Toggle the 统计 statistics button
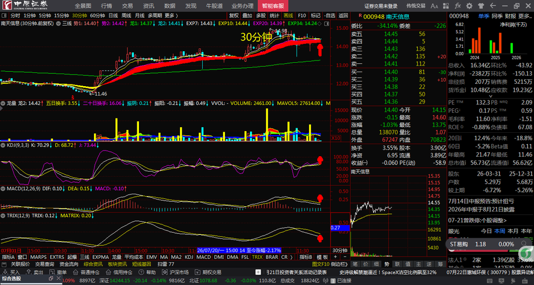Viewport: 534px width, 285px height. coord(274,15)
